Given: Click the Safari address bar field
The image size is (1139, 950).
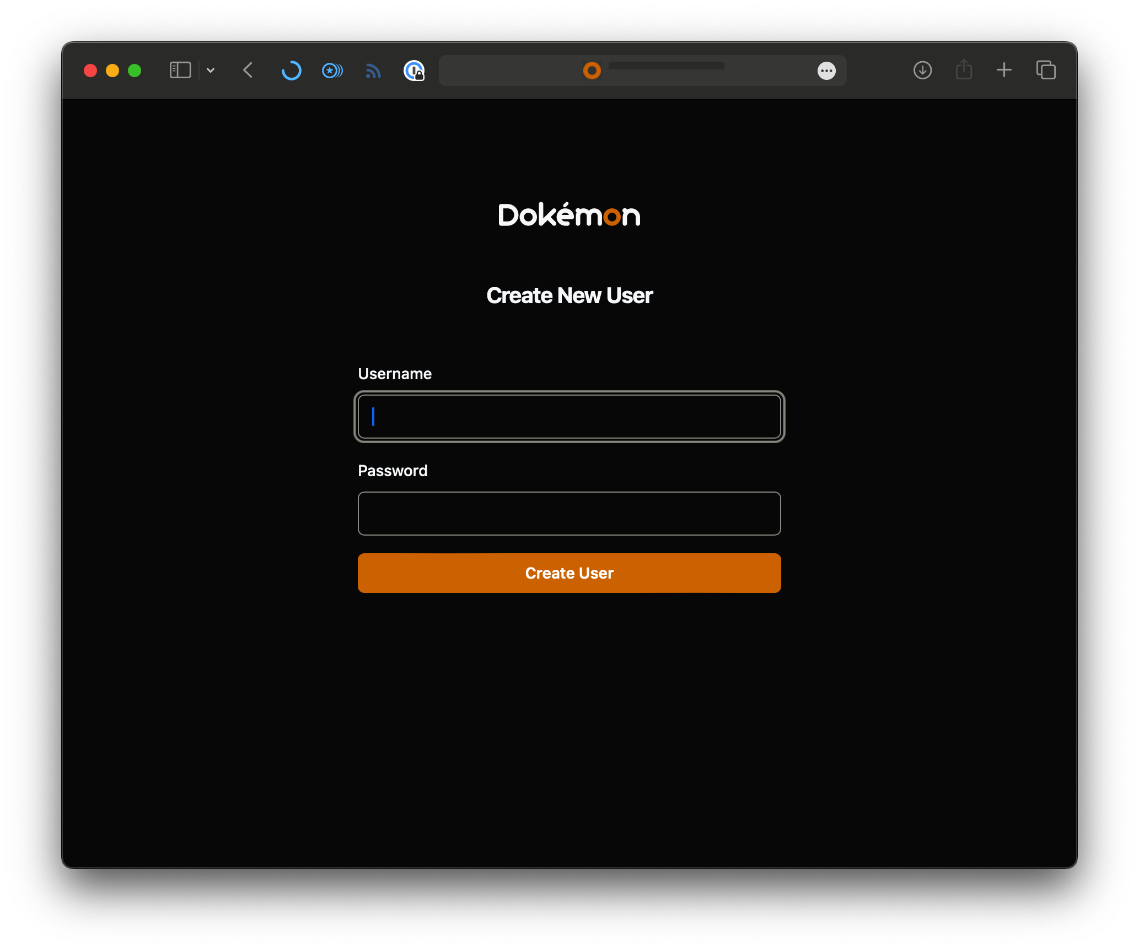Looking at the screenshot, I should (642, 71).
